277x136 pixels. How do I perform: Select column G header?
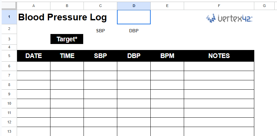pyautogui.click(x=264, y=6)
